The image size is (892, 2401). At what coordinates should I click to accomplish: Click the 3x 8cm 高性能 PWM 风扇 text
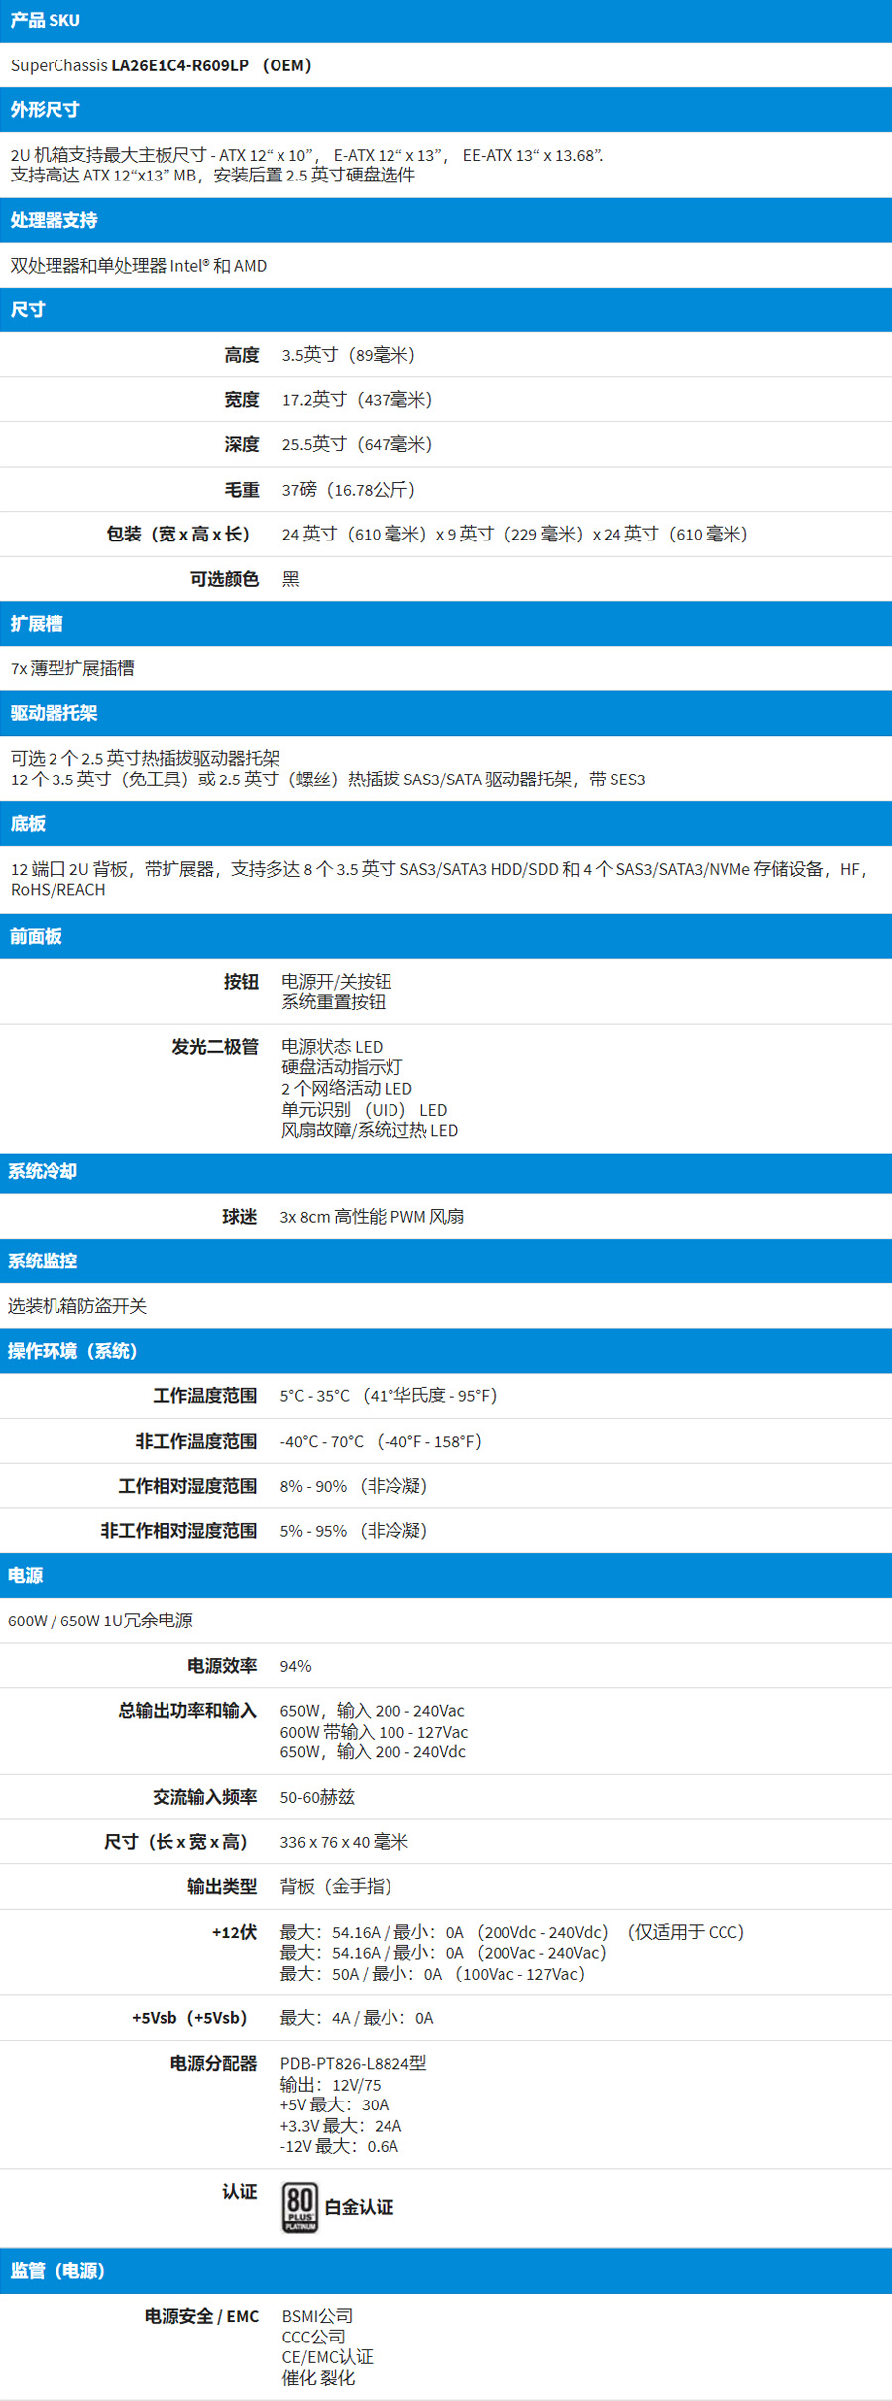click(372, 1217)
